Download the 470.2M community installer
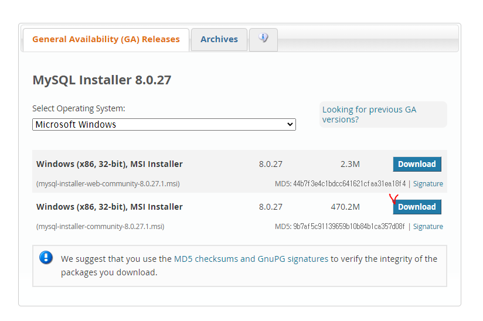The width and height of the screenshot is (483, 321). click(x=417, y=207)
